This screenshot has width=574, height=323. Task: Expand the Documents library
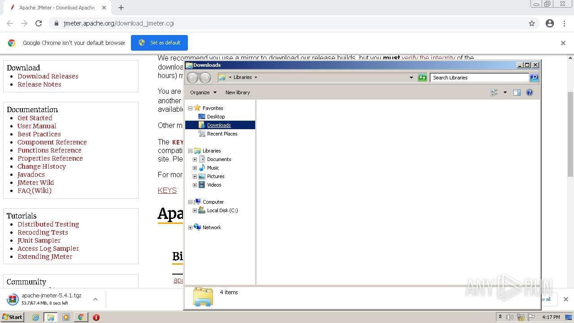click(x=195, y=159)
